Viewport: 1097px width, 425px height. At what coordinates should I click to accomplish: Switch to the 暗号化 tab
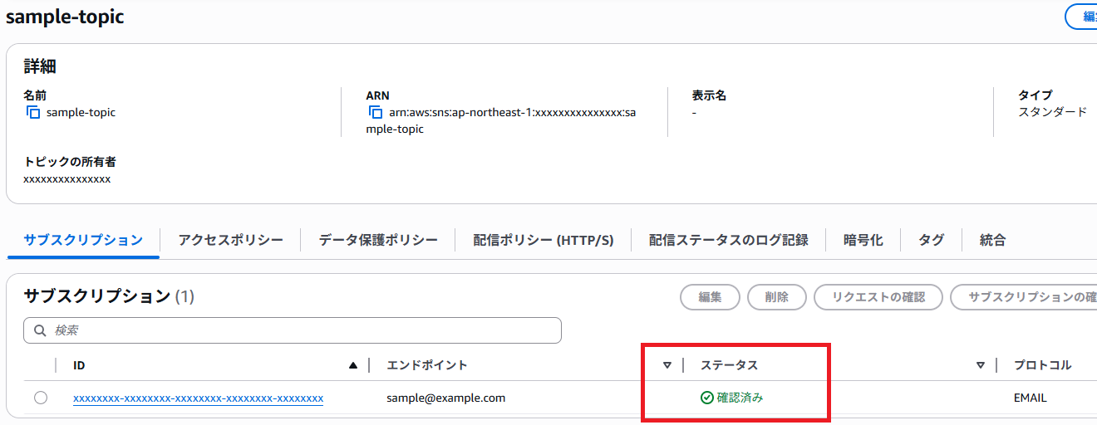[863, 240]
